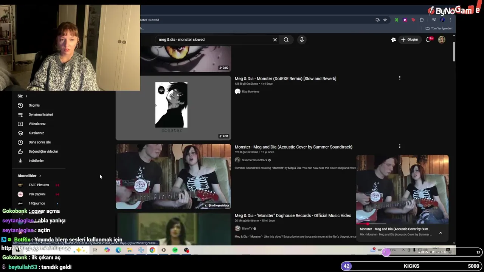Click the page vertical scrollbar
The width and height of the screenshot is (484, 272).
(454, 52)
